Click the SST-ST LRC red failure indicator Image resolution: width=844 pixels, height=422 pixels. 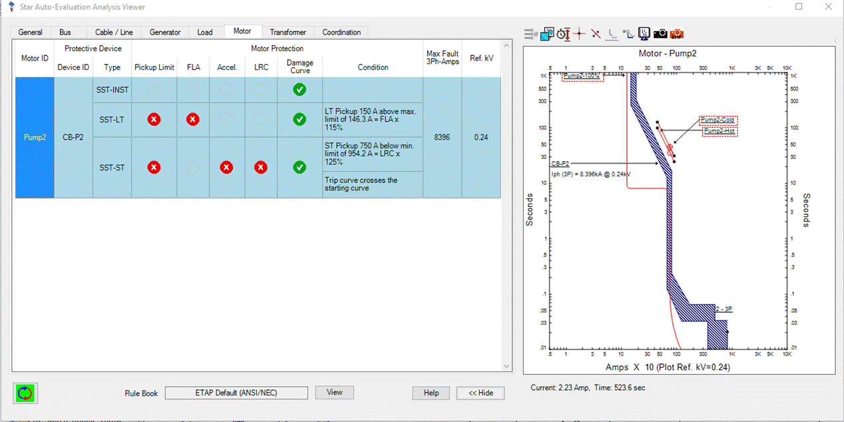pyautogui.click(x=260, y=167)
